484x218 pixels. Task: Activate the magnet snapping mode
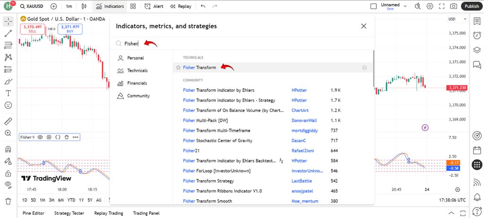coord(9,149)
